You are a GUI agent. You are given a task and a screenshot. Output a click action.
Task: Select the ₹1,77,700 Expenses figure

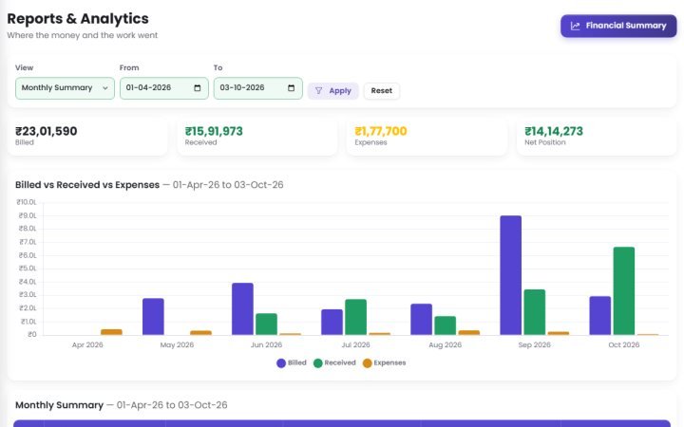click(381, 131)
